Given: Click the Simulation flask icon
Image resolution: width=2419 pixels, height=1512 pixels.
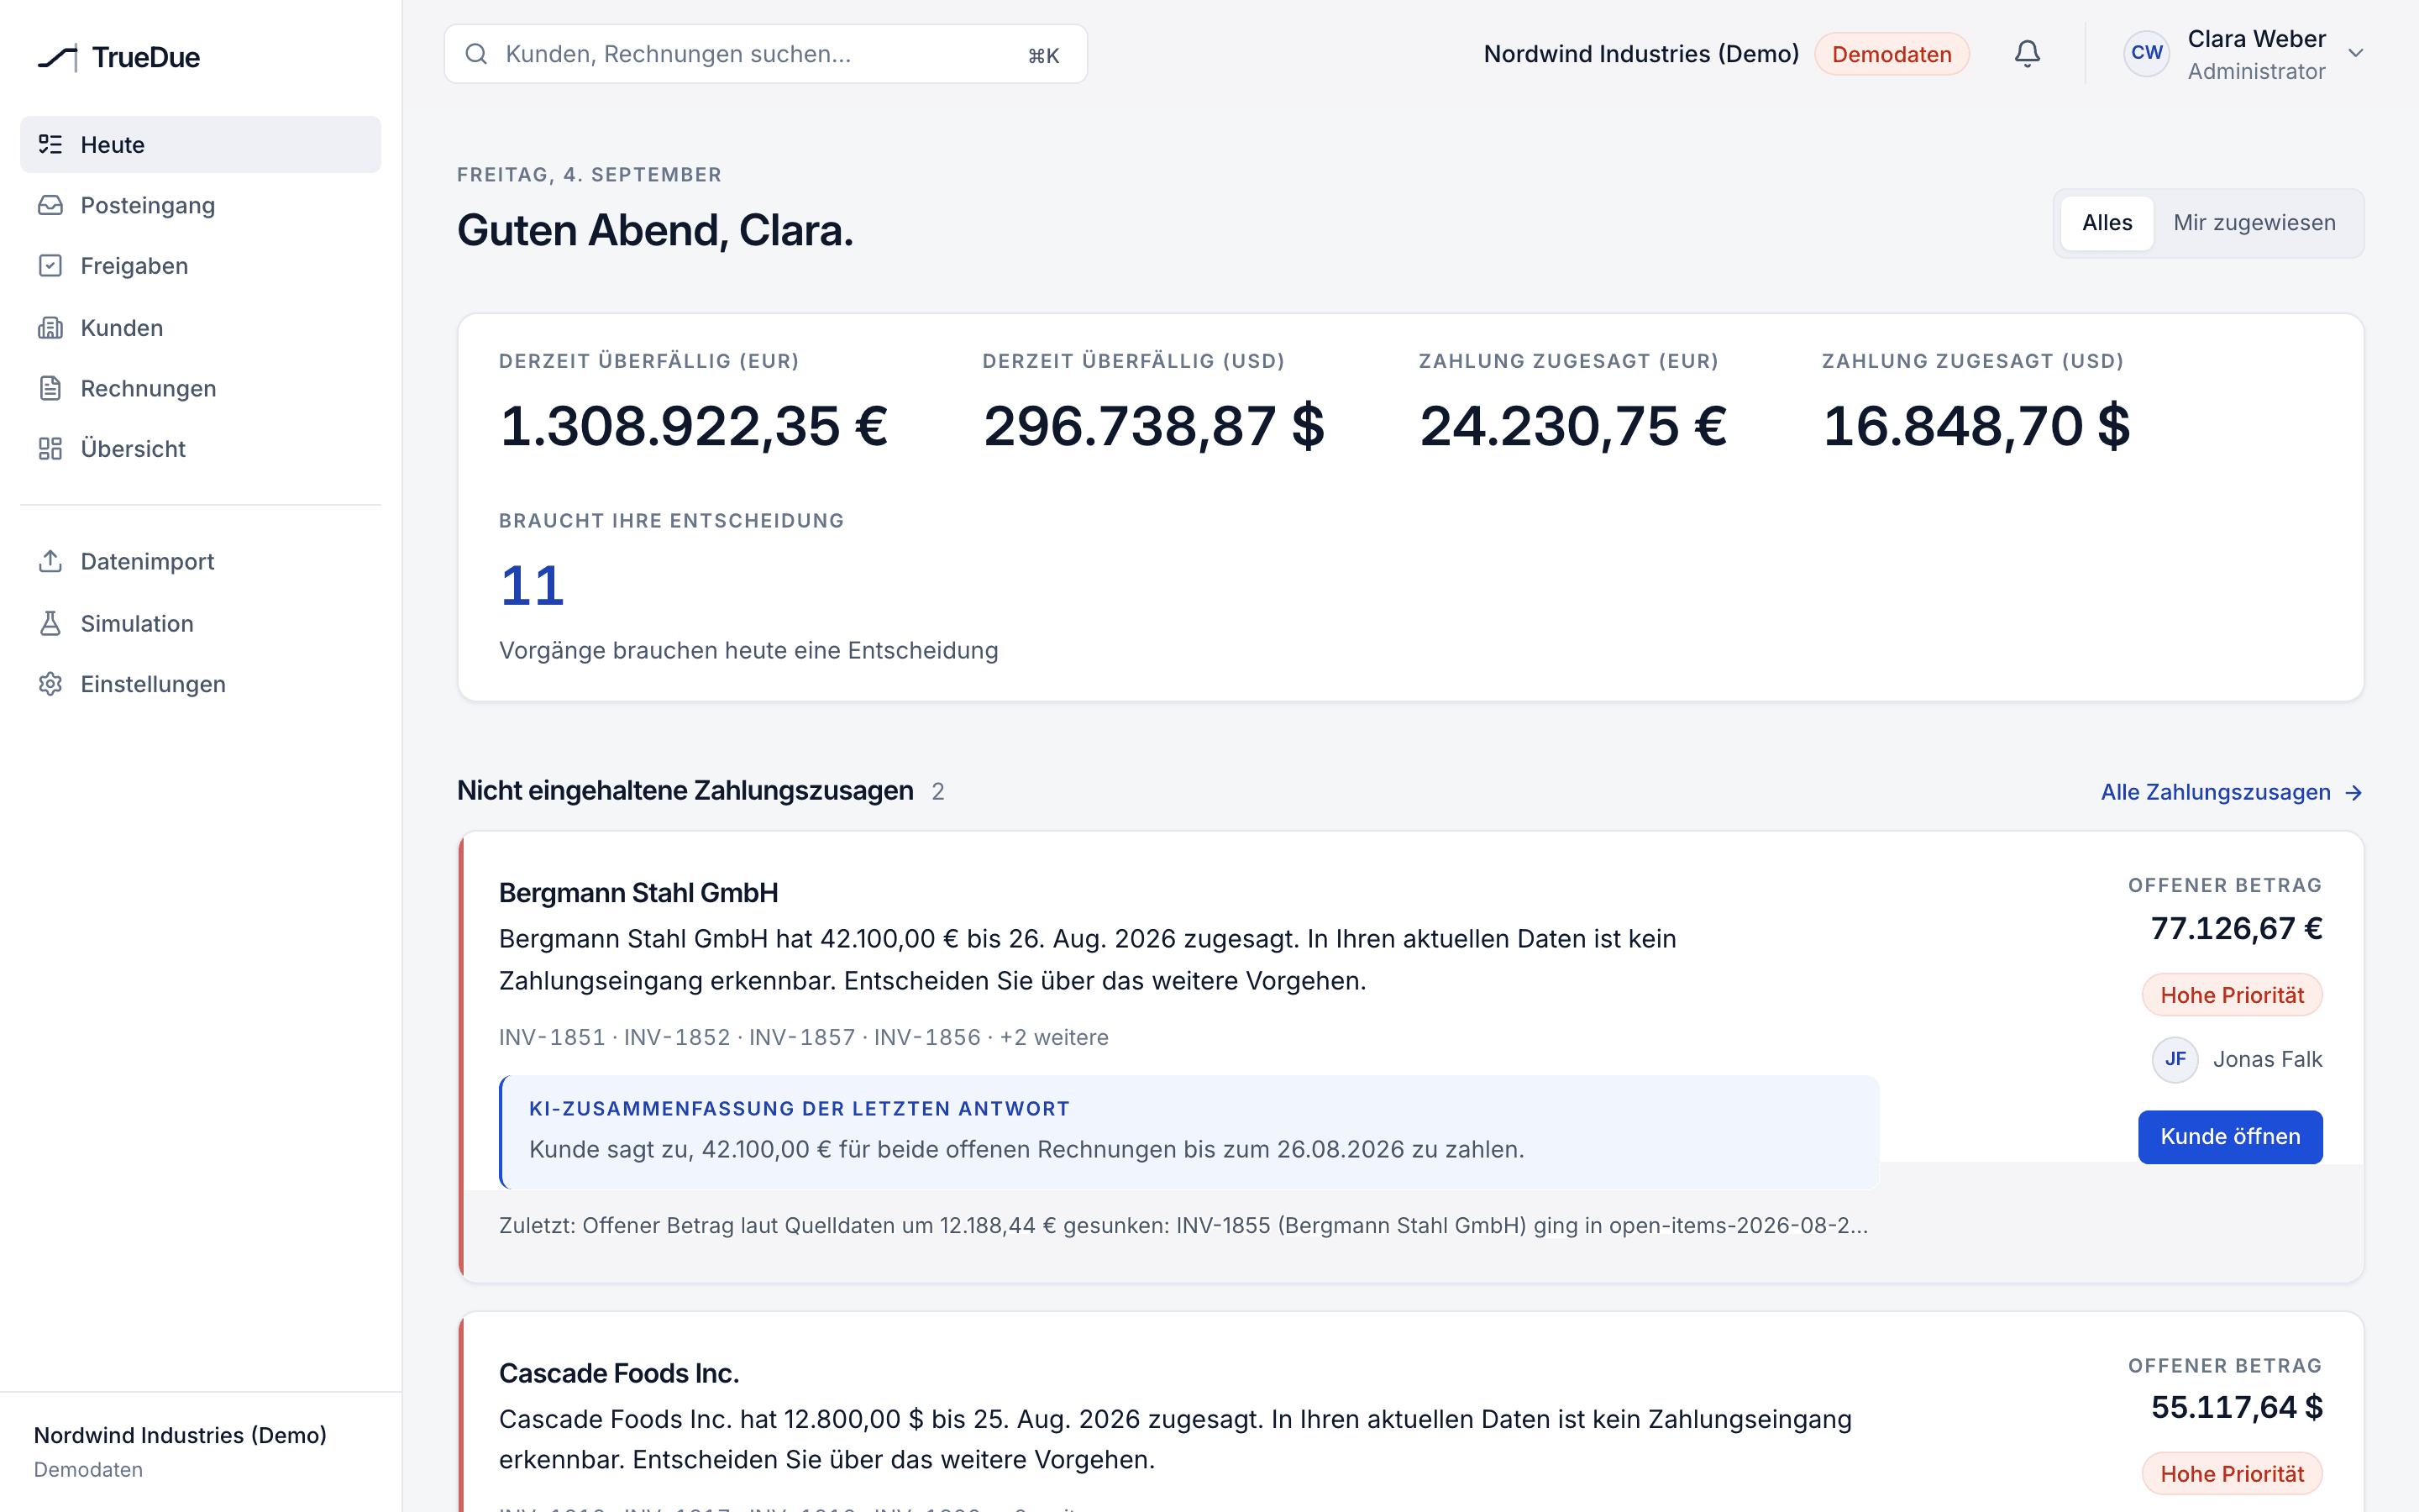Looking at the screenshot, I should click(x=50, y=623).
